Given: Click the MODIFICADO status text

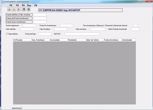Looking at the screenshot, I should pos(17,108).
